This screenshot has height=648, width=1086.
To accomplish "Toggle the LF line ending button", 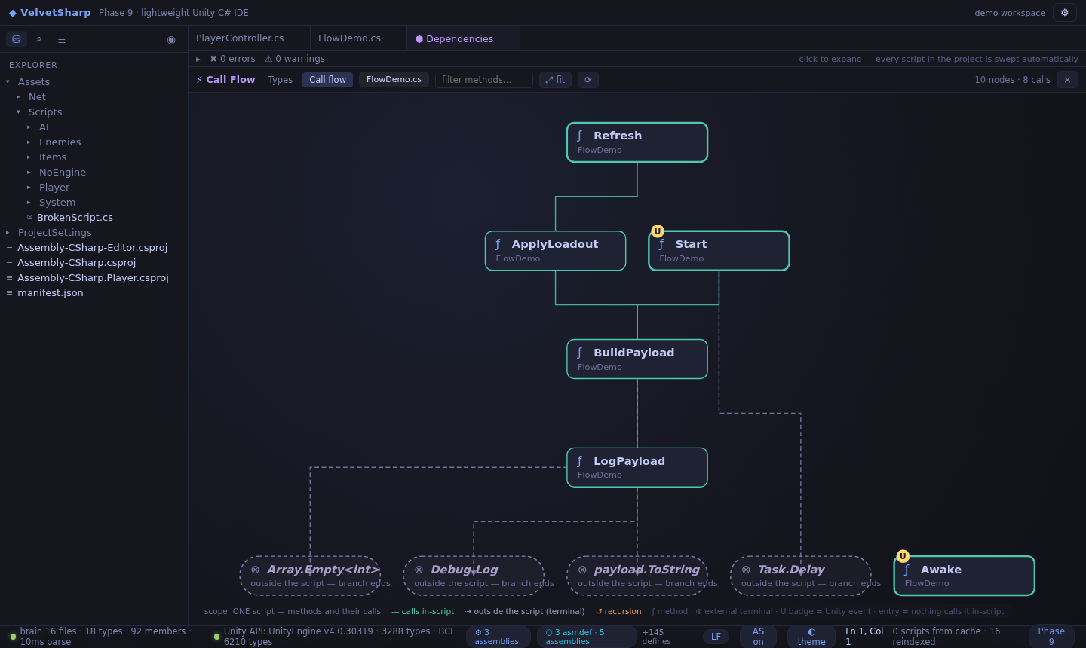I will click(x=716, y=637).
